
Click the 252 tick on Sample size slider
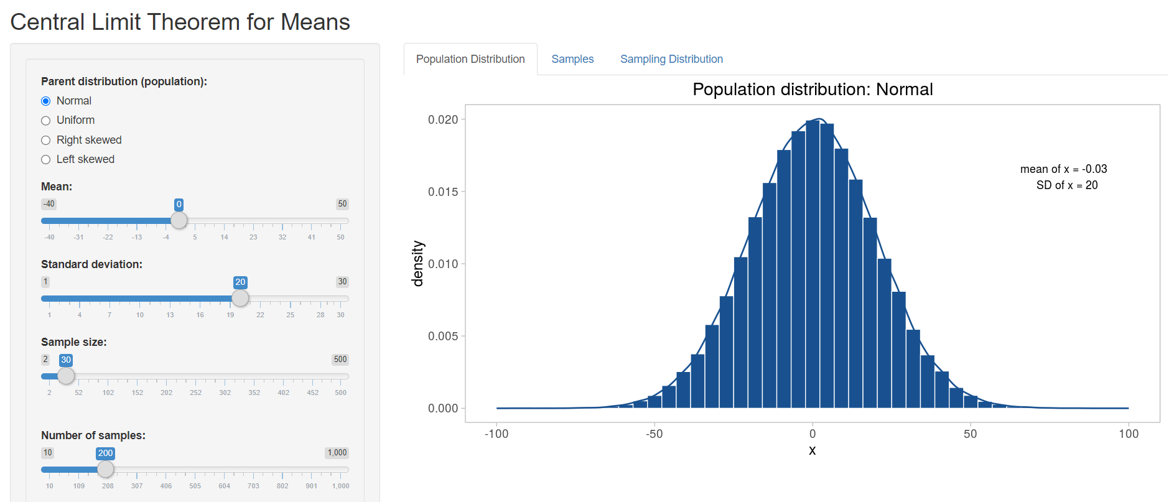196,393
